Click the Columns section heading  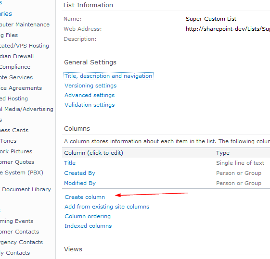(77, 129)
